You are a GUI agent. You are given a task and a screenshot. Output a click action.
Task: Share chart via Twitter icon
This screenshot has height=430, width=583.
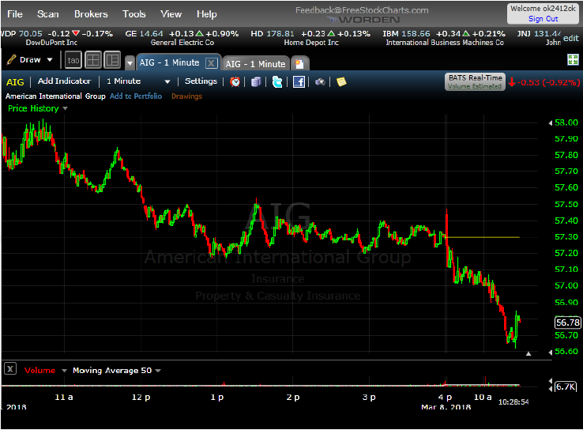coord(277,82)
